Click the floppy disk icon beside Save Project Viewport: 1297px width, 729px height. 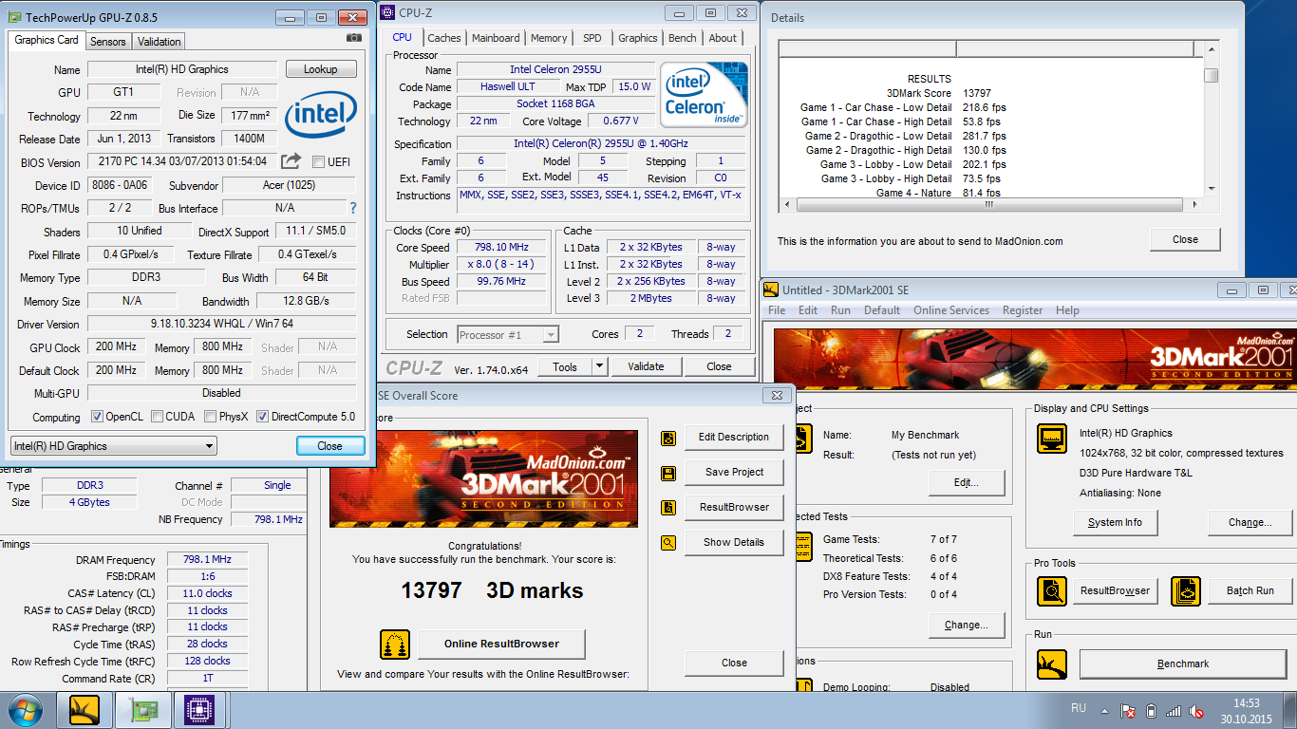(668, 473)
